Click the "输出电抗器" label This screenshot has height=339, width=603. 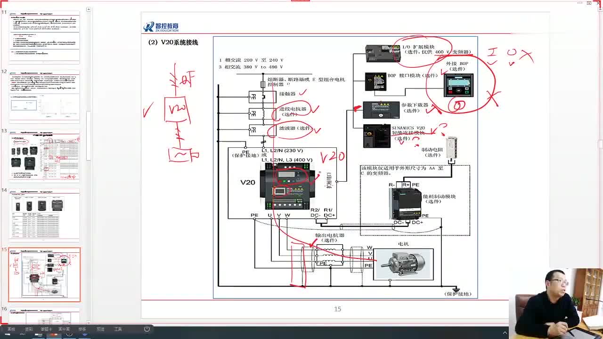pyautogui.click(x=330, y=235)
